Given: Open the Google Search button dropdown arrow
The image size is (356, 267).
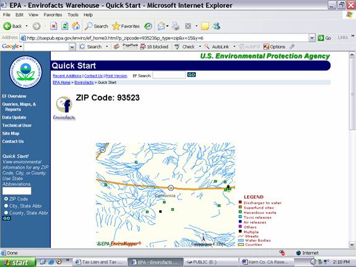Looking at the screenshot, I should (x=106, y=47).
